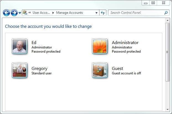Screen dimensions: 172x114
Task: Click the Back navigation arrow
Action: [6, 13]
